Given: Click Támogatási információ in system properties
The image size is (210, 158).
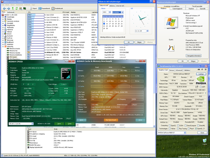Looking at the screenshot, I should point(193,55).
